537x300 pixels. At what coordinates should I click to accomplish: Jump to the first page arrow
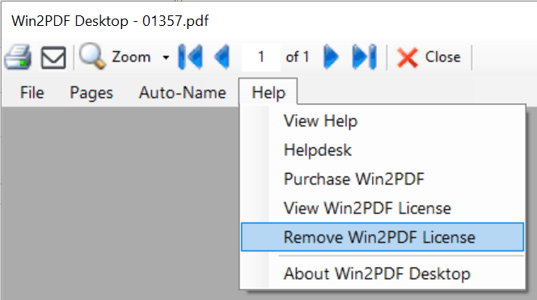click(x=190, y=57)
